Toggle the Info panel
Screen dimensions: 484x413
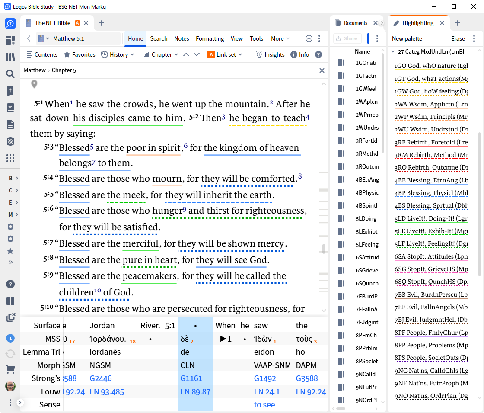pyautogui.click(x=299, y=54)
